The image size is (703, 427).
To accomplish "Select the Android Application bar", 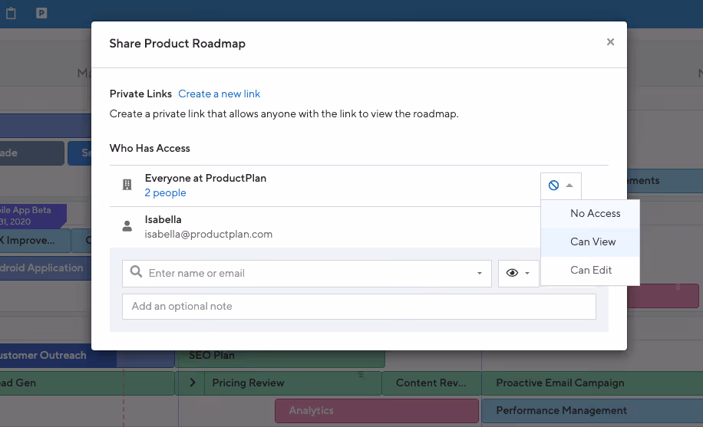I will [45, 268].
